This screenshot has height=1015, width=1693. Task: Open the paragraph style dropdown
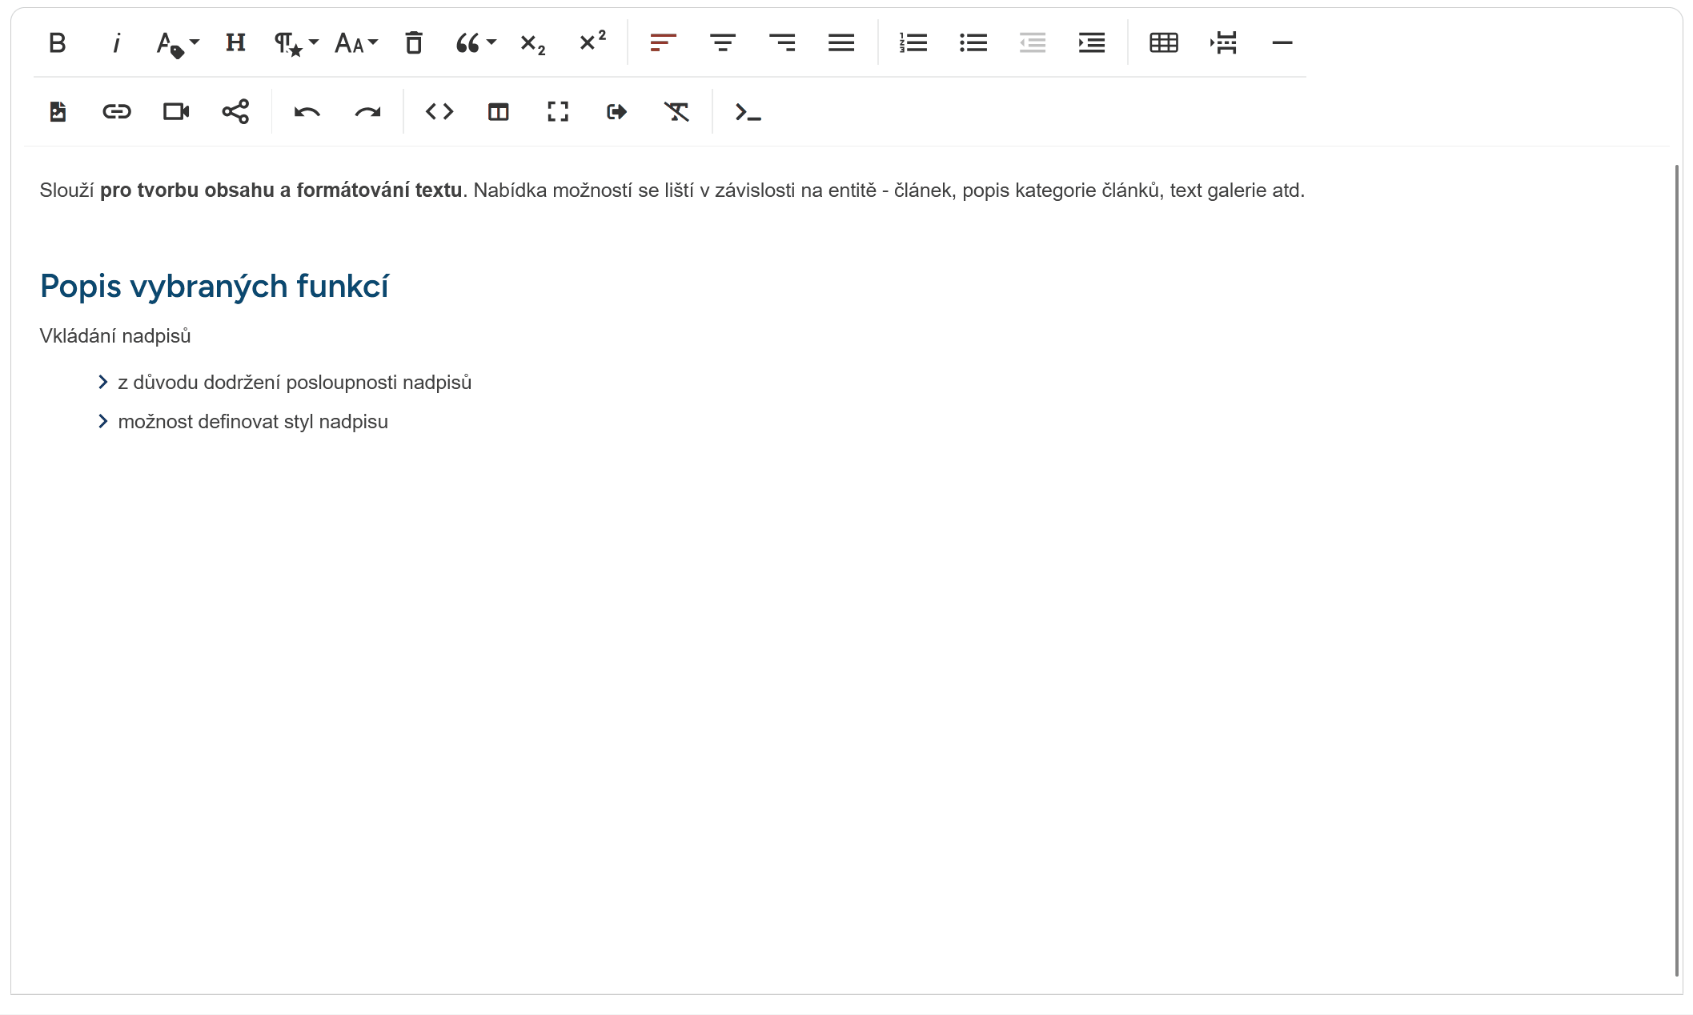(295, 43)
